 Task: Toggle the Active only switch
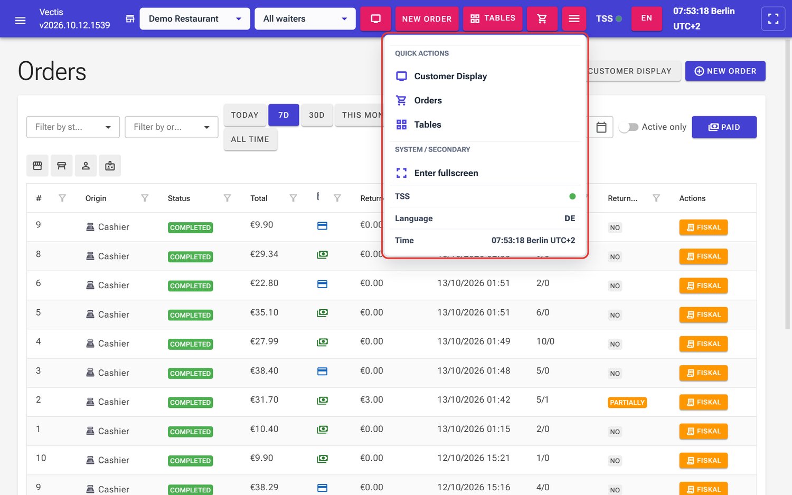(x=628, y=127)
